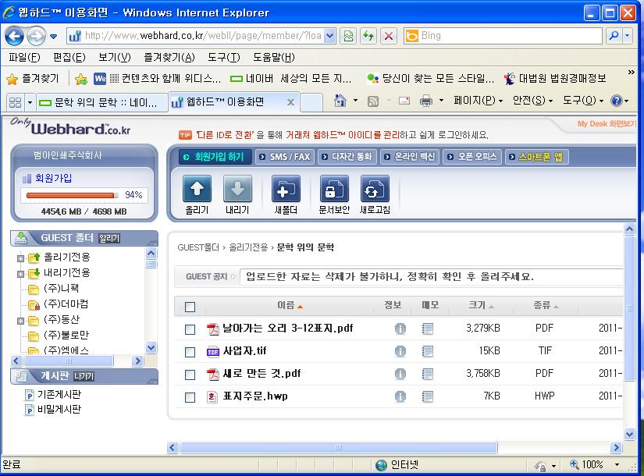Image resolution: width=644 pixels, height=476 pixels.
Task: Open the 문서보안 lock icon
Action: point(334,190)
